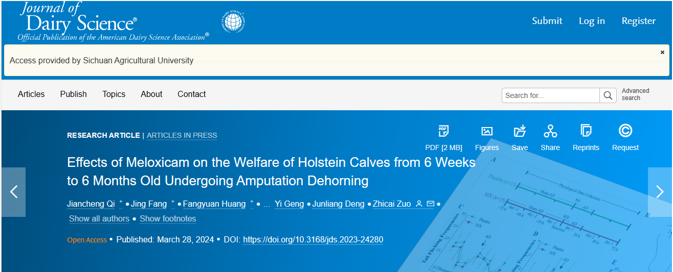Click the email envelope icon beside Zhicai Zuo
Viewport: 673px width, 272px height.
[x=430, y=204]
